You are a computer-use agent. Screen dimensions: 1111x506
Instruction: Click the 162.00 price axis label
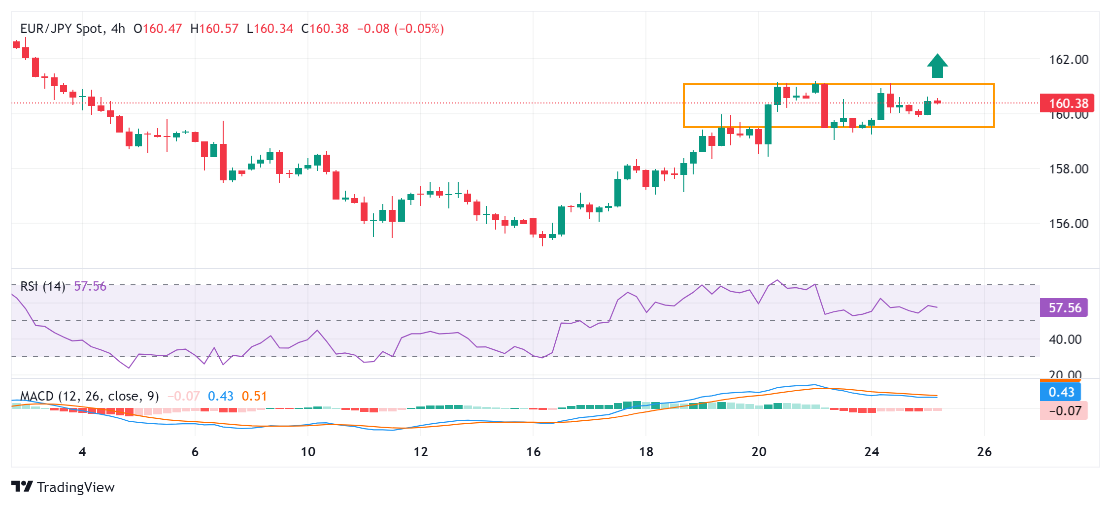(1068, 60)
